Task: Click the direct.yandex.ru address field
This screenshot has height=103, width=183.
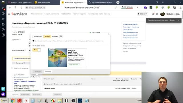Action: (37, 8)
